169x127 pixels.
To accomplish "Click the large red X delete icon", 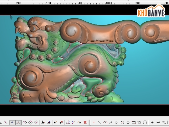I will pos(85,123).
